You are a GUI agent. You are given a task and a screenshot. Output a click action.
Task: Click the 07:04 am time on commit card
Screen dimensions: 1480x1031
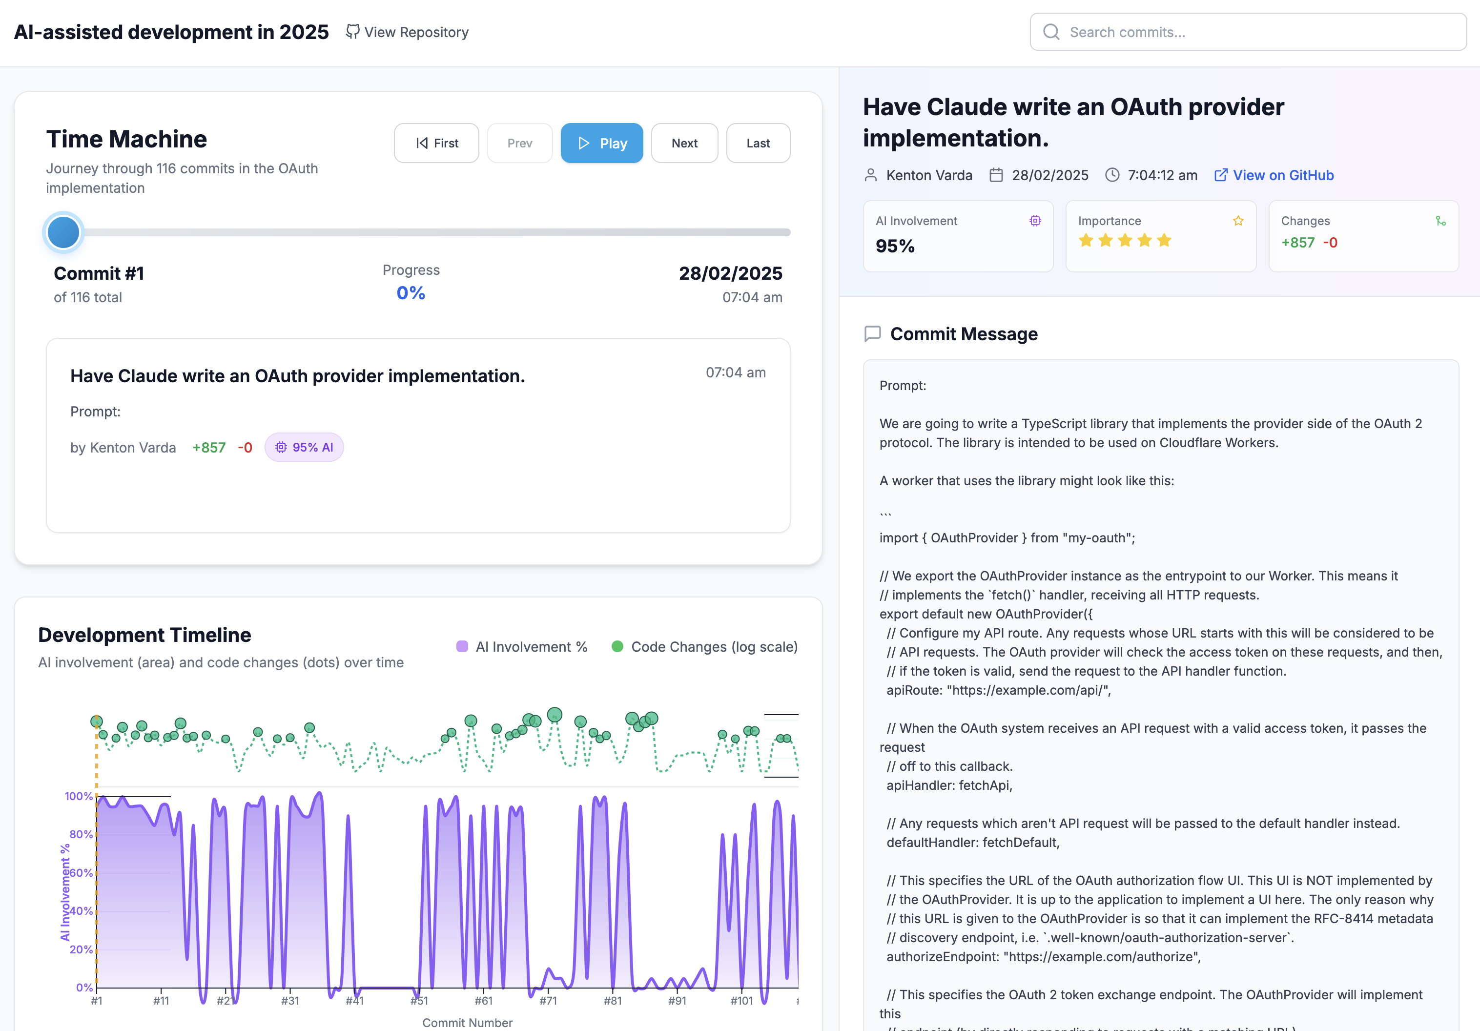(x=736, y=372)
